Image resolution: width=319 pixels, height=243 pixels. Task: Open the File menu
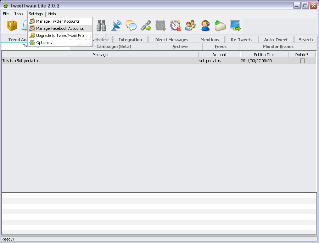tap(6, 14)
